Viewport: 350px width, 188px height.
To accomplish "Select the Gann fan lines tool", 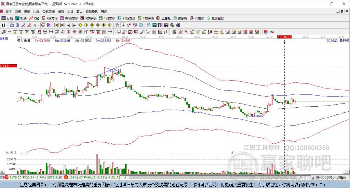I will tap(124, 32).
